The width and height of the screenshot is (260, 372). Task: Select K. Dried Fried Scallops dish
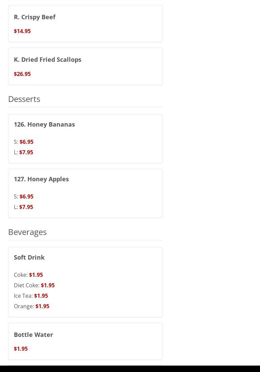pyautogui.click(x=48, y=59)
